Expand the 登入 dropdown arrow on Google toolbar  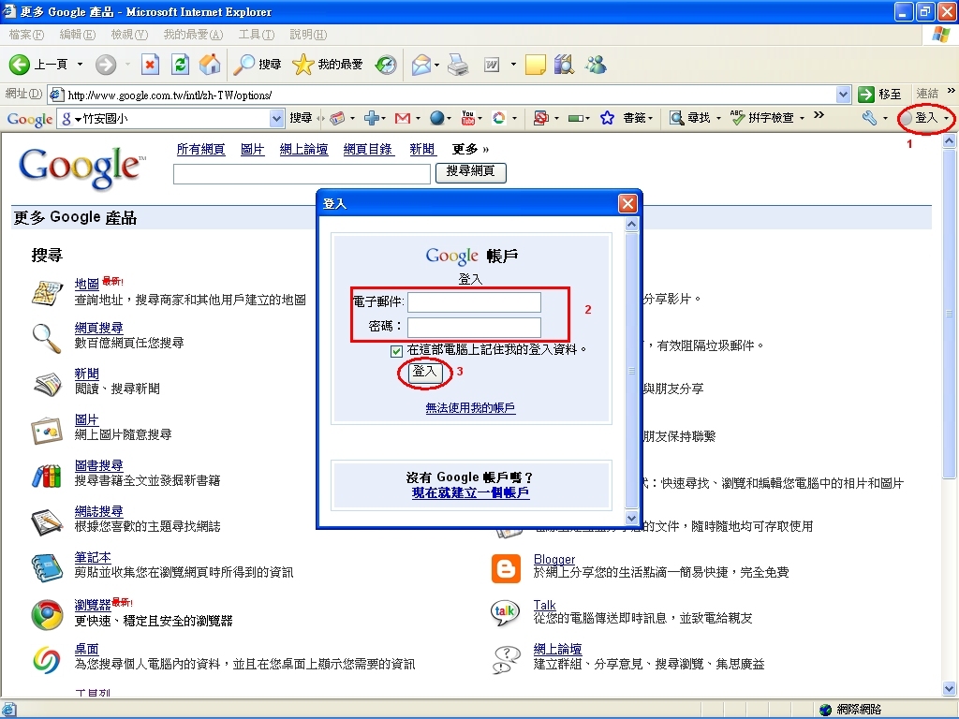(x=946, y=118)
